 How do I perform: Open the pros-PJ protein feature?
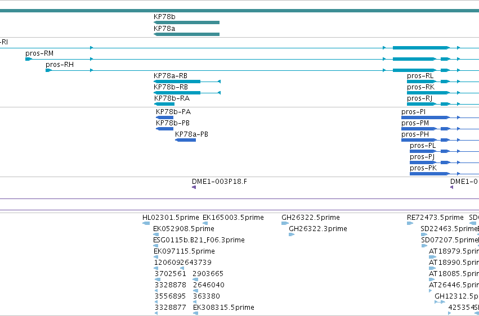445,162
